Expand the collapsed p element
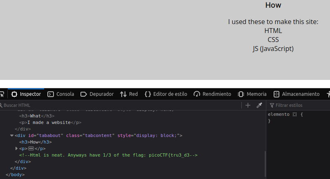This screenshot has height=179, width=330. pos(16,148)
